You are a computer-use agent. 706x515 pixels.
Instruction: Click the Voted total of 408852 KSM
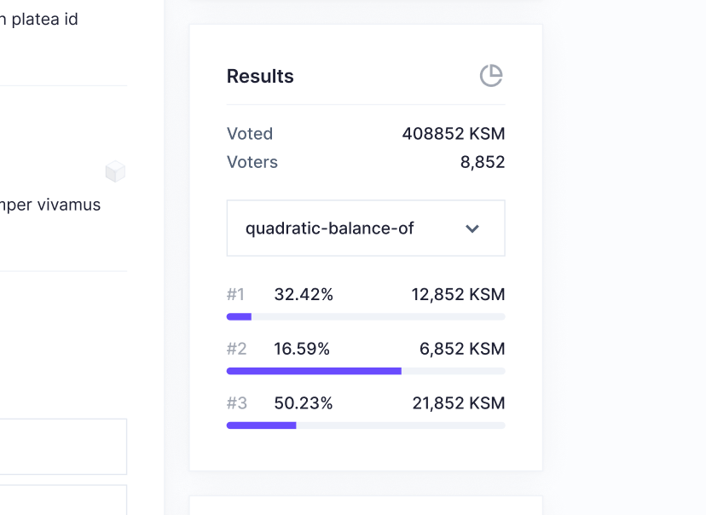(x=453, y=134)
